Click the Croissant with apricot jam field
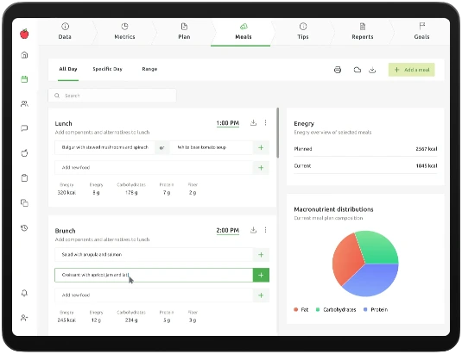Image resolution: width=462 pixels, height=354 pixels. tap(154, 275)
